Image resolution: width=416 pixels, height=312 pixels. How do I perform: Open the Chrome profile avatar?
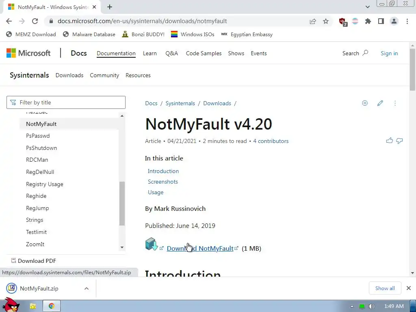coord(394,21)
